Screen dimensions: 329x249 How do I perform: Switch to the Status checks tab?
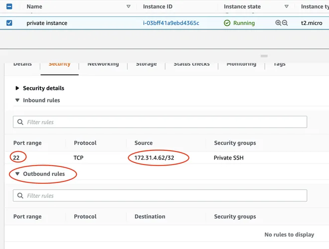(191, 64)
